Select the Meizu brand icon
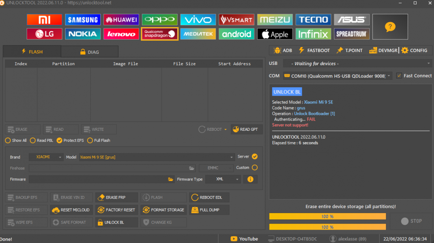The width and height of the screenshot is (434, 243). 275,20
